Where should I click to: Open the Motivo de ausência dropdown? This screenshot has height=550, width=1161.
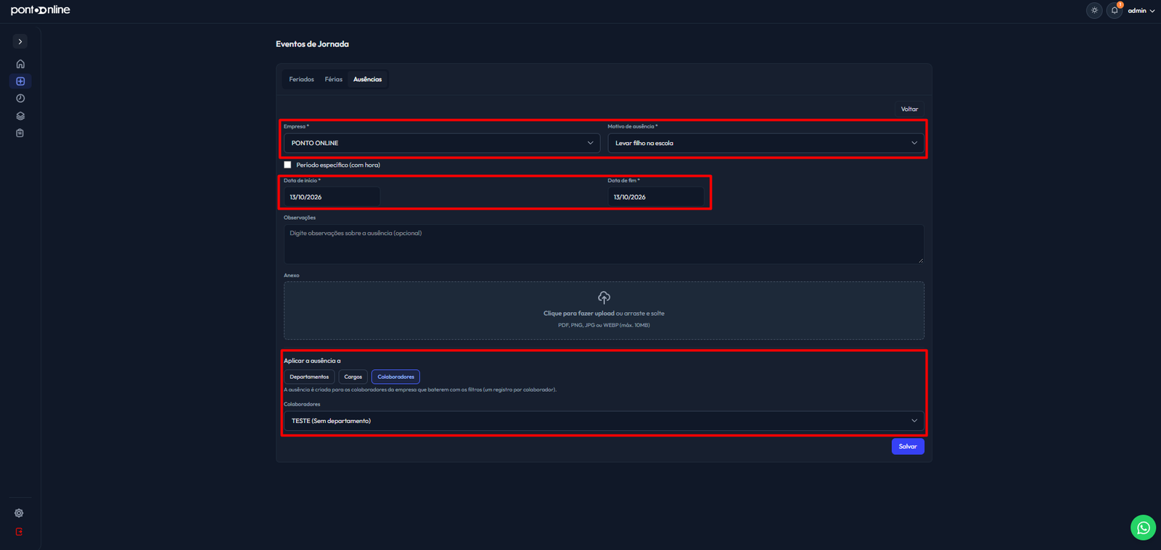pyautogui.click(x=766, y=143)
